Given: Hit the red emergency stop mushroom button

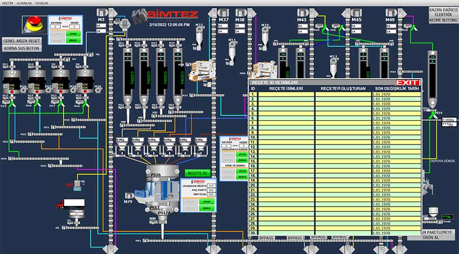Looking at the screenshot, I should pyautogui.click(x=34, y=24).
